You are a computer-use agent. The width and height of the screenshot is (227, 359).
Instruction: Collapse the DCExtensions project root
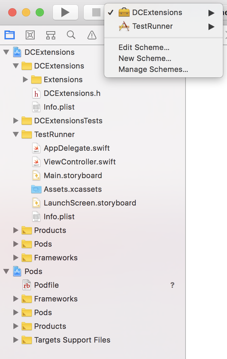tap(7, 52)
